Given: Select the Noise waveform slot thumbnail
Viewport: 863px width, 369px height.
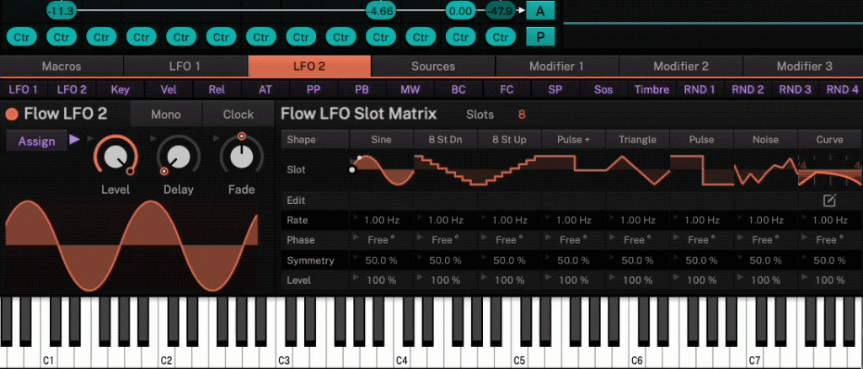Looking at the screenshot, I should (x=765, y=170).
